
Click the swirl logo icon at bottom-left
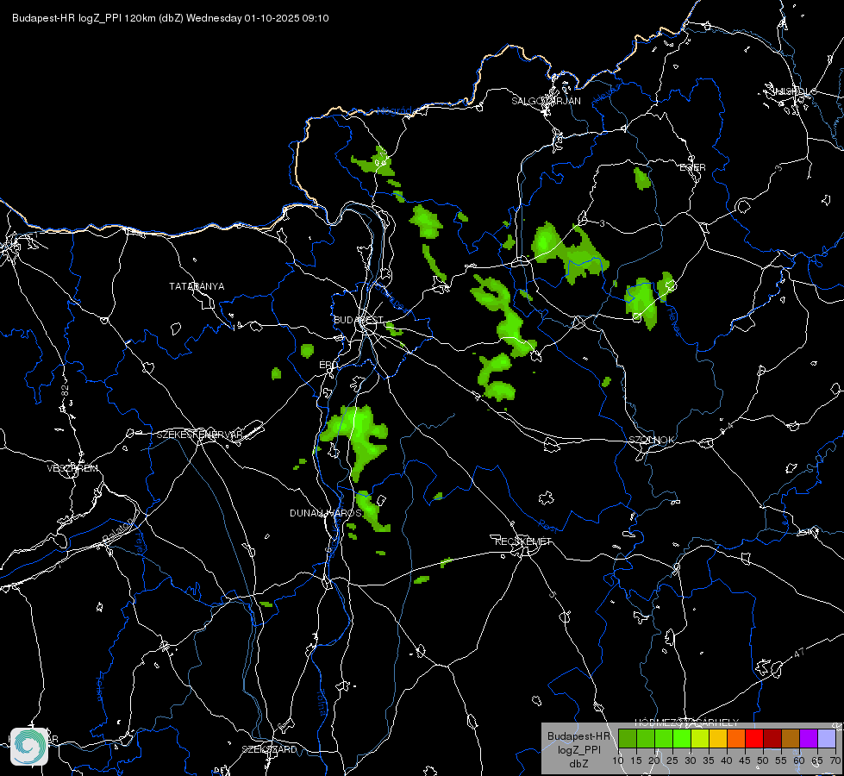pyautogui.click(x=29, y=746)
